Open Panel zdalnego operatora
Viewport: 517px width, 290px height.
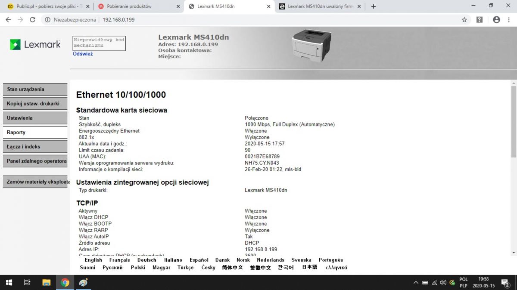35,161
